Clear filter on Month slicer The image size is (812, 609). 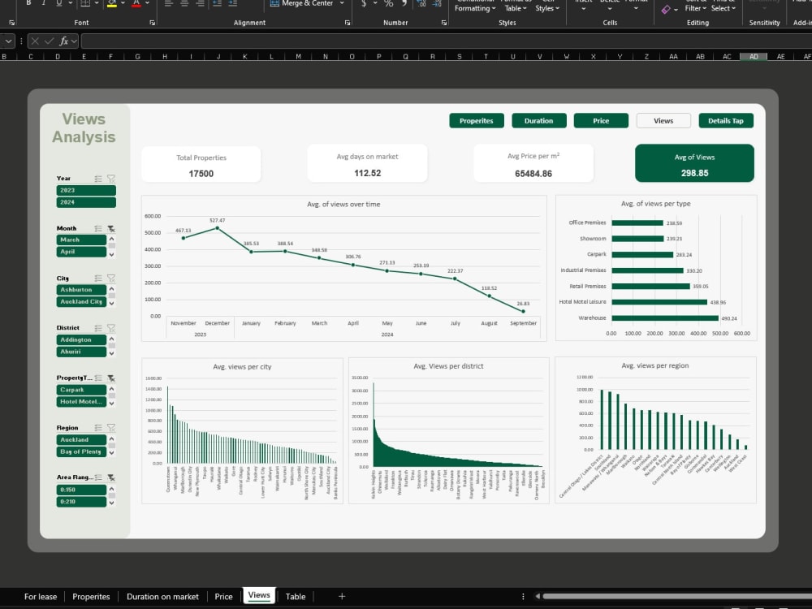tap(110, 228)
